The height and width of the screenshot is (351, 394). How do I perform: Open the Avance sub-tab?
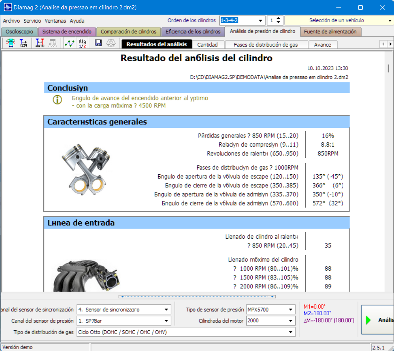(322, 45)
